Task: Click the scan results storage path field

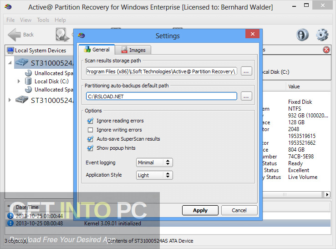Action: coord(162,71)
